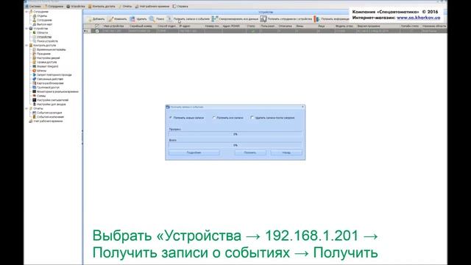Open Групповой доступ in the sidebar tree
Viewport: 471px width, 265px height.
[46, 88]
